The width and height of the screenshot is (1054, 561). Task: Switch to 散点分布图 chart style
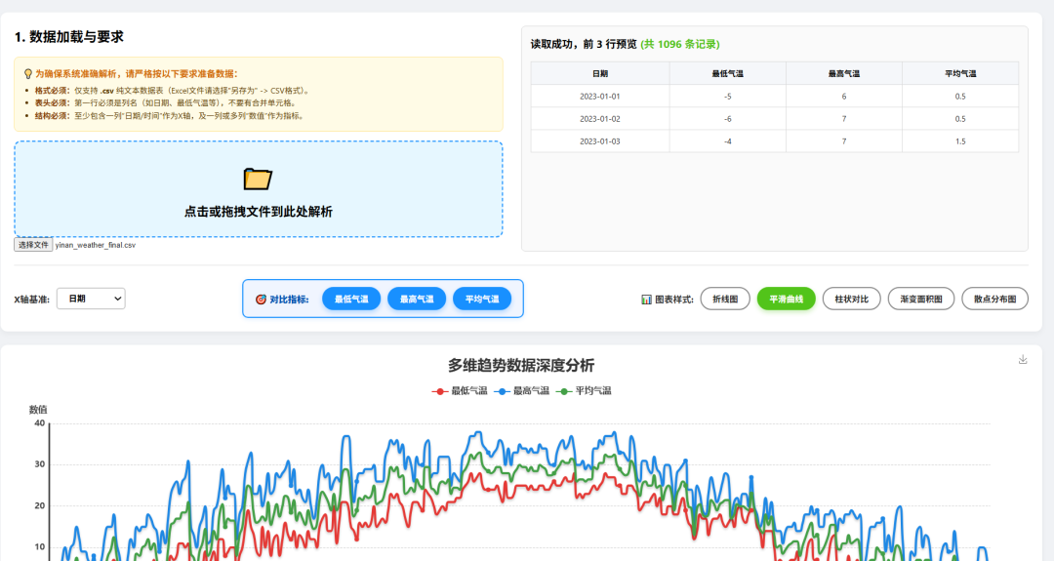click(994, 299)
